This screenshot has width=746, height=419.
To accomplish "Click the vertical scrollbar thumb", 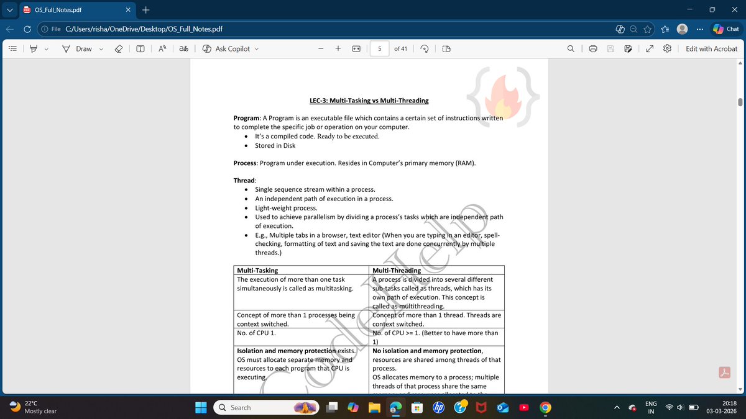I will pyautogui.click(x=740, y=102).
